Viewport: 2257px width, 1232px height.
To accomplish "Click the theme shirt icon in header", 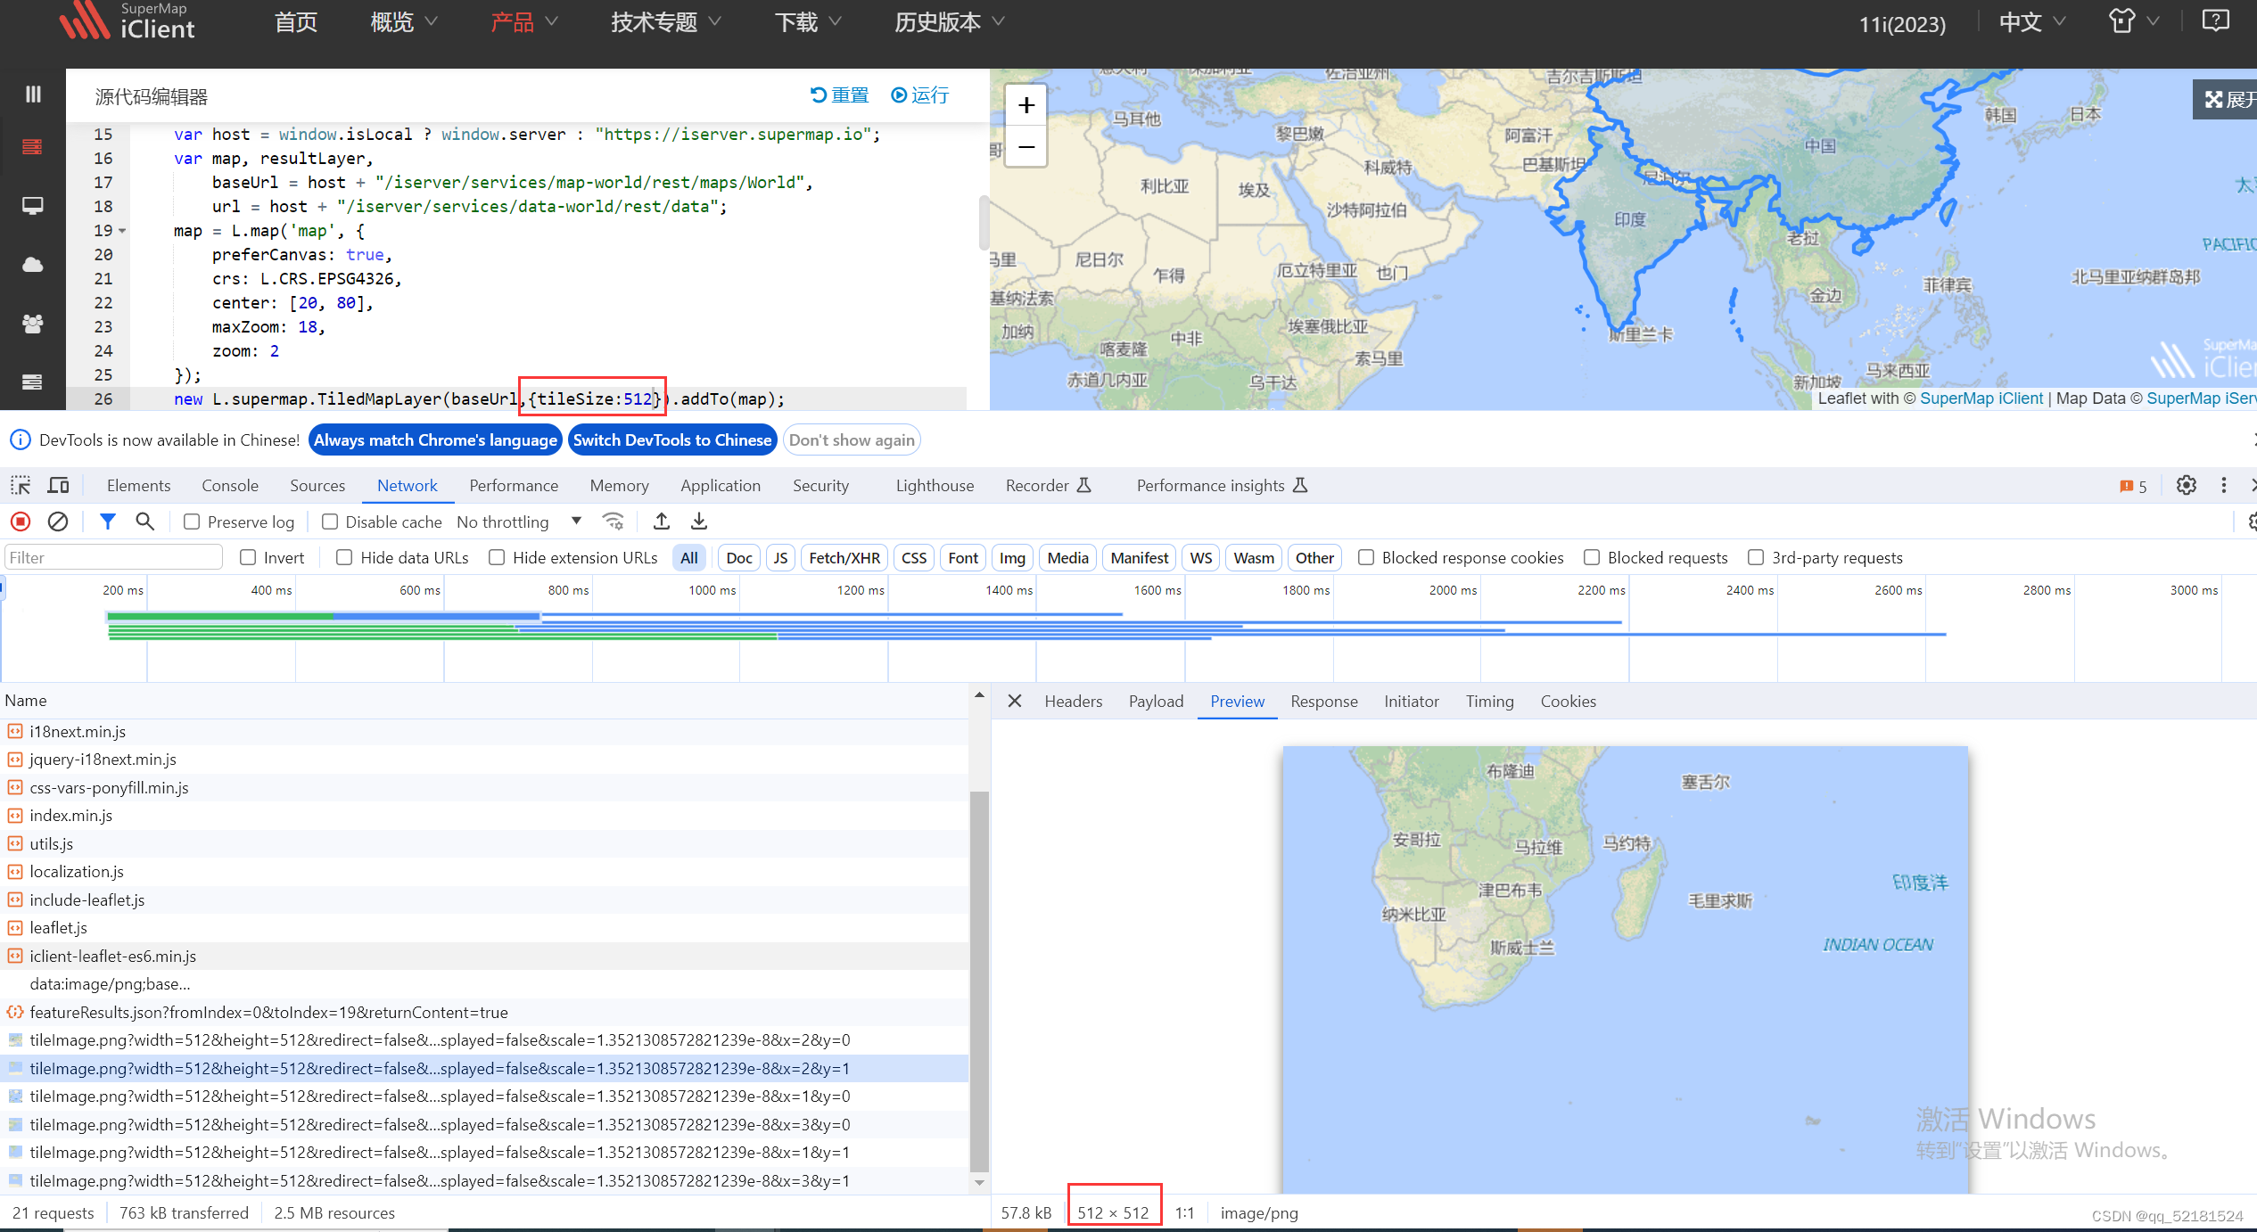I will click(x=2121, y=21).
